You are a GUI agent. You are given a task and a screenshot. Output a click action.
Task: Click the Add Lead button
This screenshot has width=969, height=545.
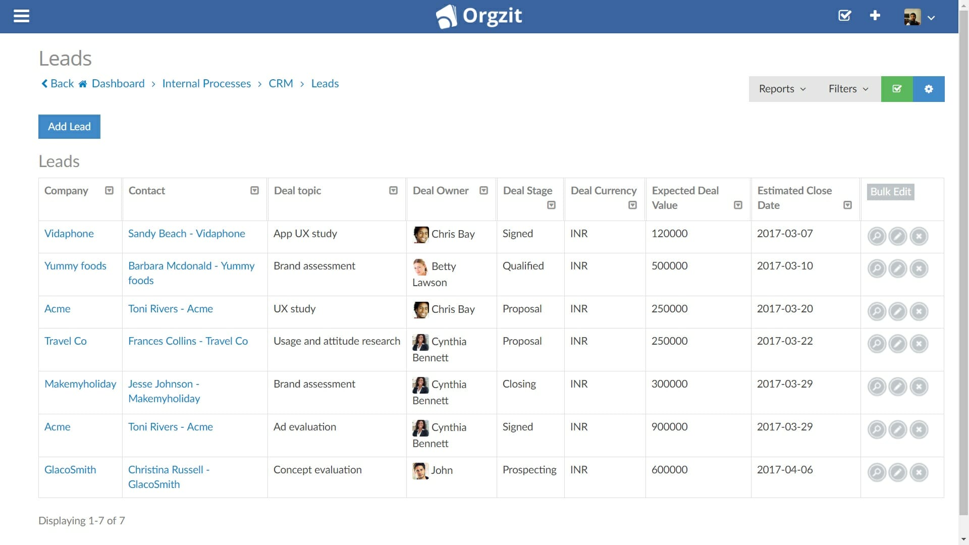(x=69, y=127)
